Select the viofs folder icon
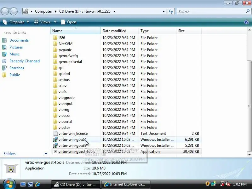The image size is (252, 189). (55, 91)
